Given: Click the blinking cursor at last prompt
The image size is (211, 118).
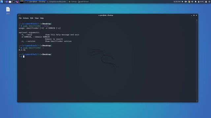Looking at the screenshot, I should 24,57.
